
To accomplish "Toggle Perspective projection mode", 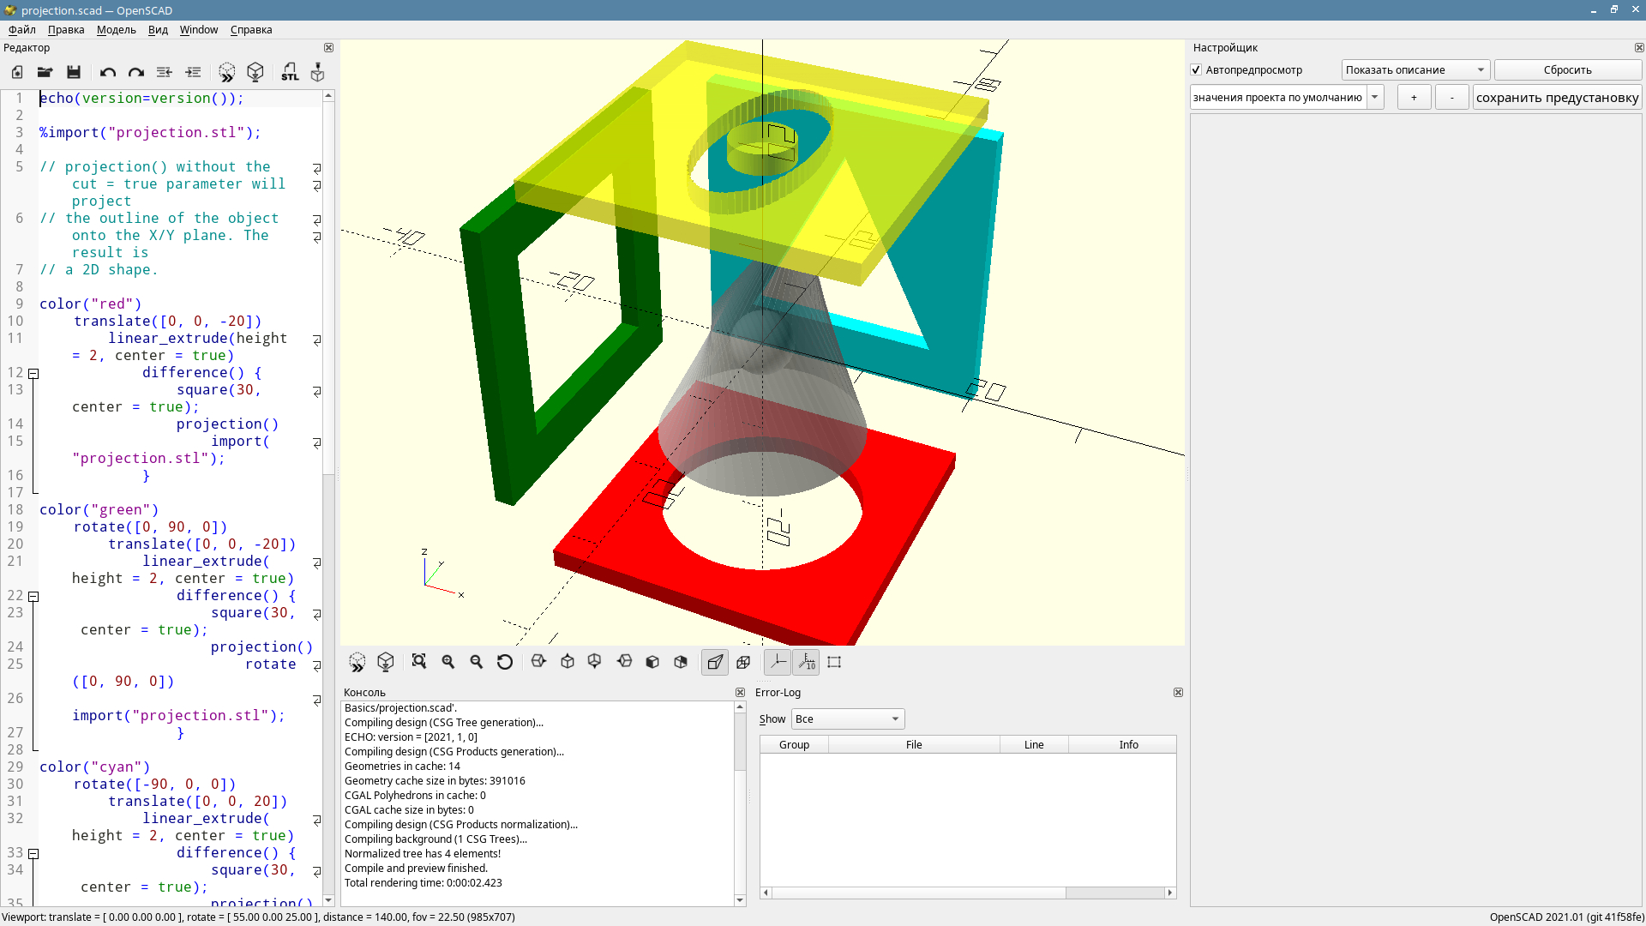I will pyautogui.click(x=715, y=662).
